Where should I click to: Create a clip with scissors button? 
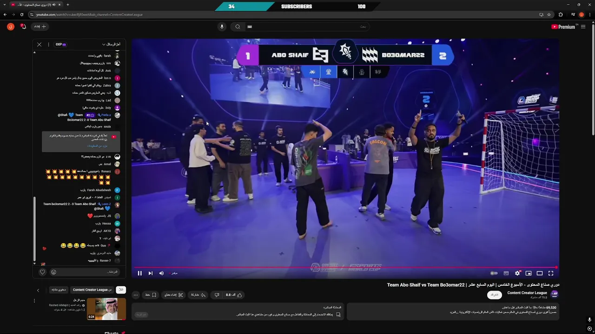pyautogui.click(x=173, y=295)
